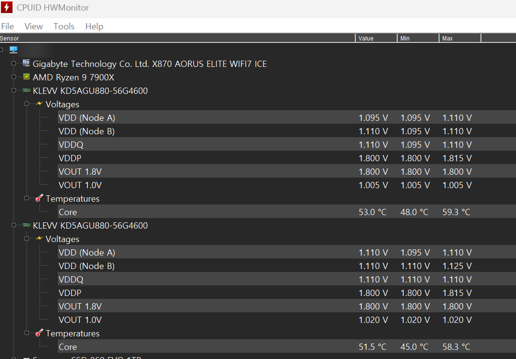Screen dimensions: 516x359
Task: Click second KLEVV Voltages lightning icon
Action: click(39, 238)
